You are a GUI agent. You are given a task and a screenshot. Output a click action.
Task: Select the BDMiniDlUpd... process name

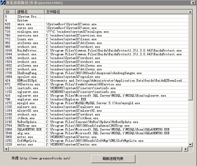click(29, 80)
